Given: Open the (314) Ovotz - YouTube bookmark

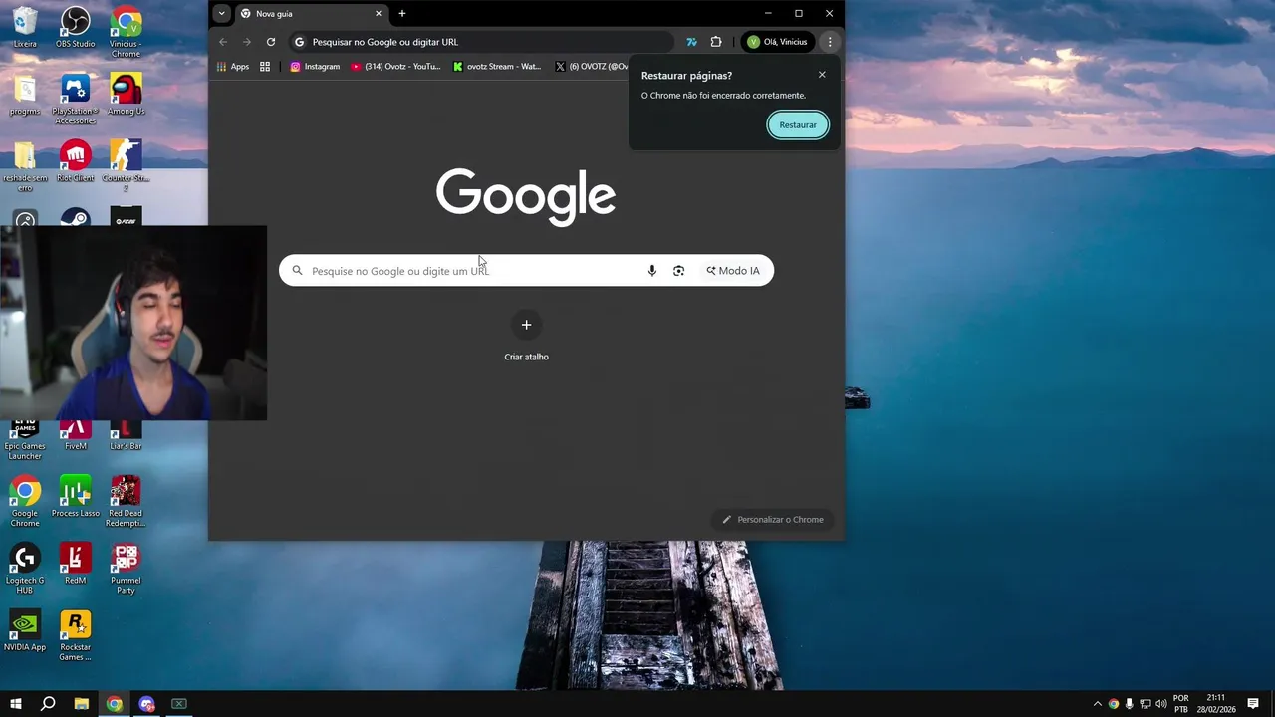Looking at the screenshot, I should 395,67.
